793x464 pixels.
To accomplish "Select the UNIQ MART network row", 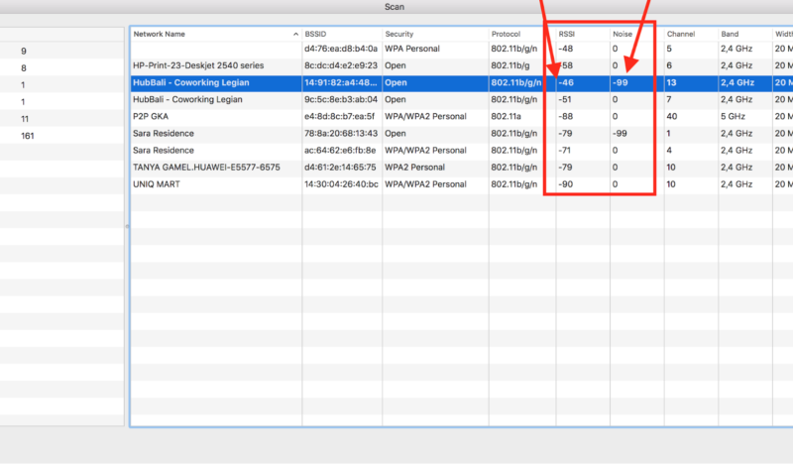I will (x=462, y=184).
